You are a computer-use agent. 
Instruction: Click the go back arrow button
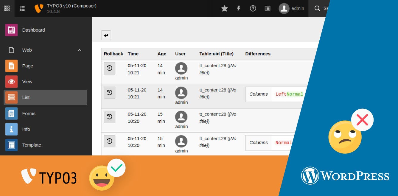106,35
